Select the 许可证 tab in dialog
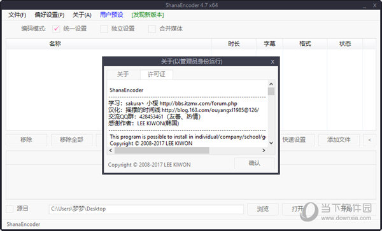Viewport: 382px width, 231px height. [x=157, y=74]
